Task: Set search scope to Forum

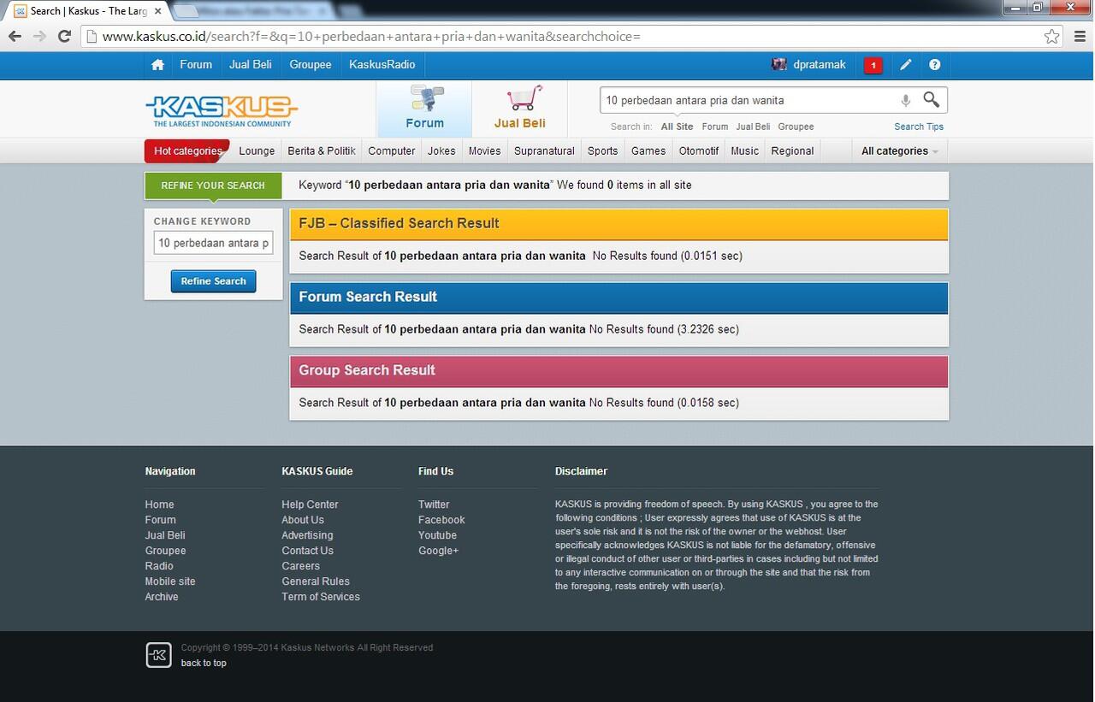Action: tap(715, 127)
